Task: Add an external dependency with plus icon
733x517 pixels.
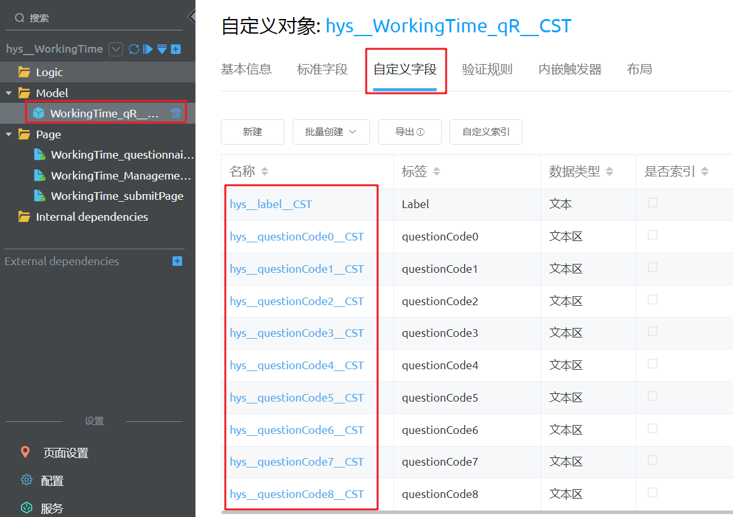Action: point(177,261)
